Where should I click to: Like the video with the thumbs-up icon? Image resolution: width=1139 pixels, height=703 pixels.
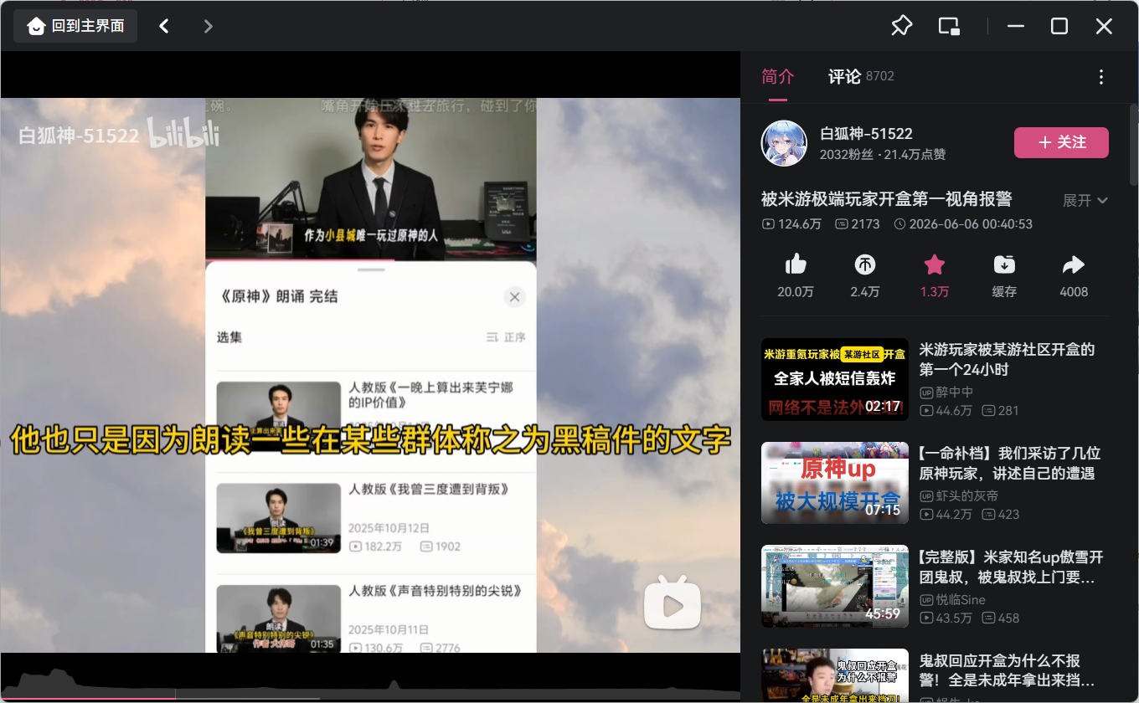coord(796,265)
